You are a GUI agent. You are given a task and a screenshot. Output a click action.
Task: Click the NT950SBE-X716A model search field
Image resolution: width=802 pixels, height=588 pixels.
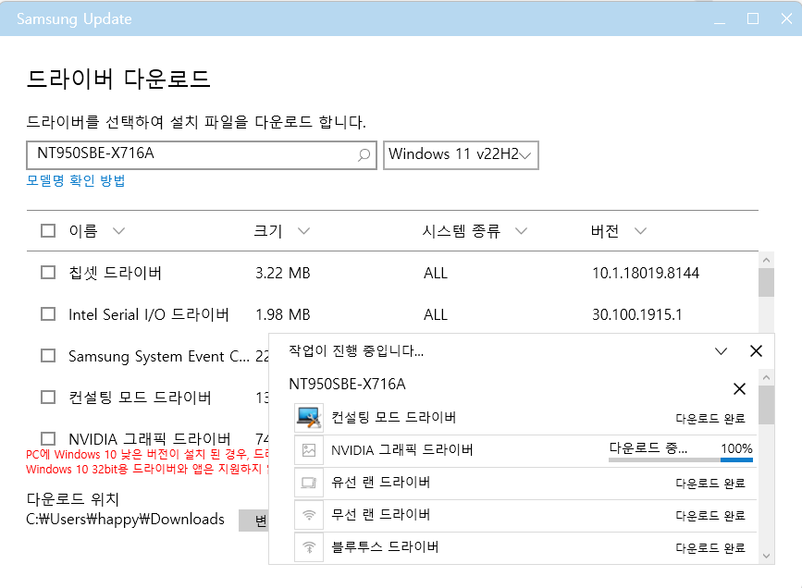coord(202,155)
